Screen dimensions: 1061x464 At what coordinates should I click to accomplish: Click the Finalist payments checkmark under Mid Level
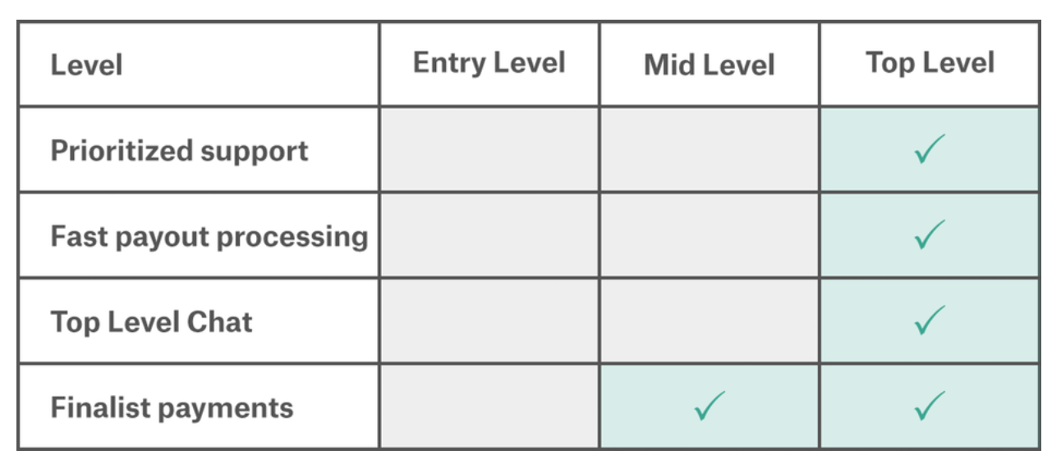(709, 407)
